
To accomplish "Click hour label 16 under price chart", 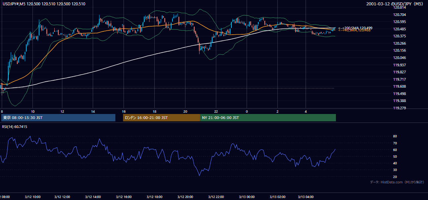I will [x=124, y=111].
